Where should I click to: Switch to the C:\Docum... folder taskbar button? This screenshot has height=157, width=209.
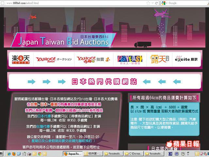[x=134, y=154]
